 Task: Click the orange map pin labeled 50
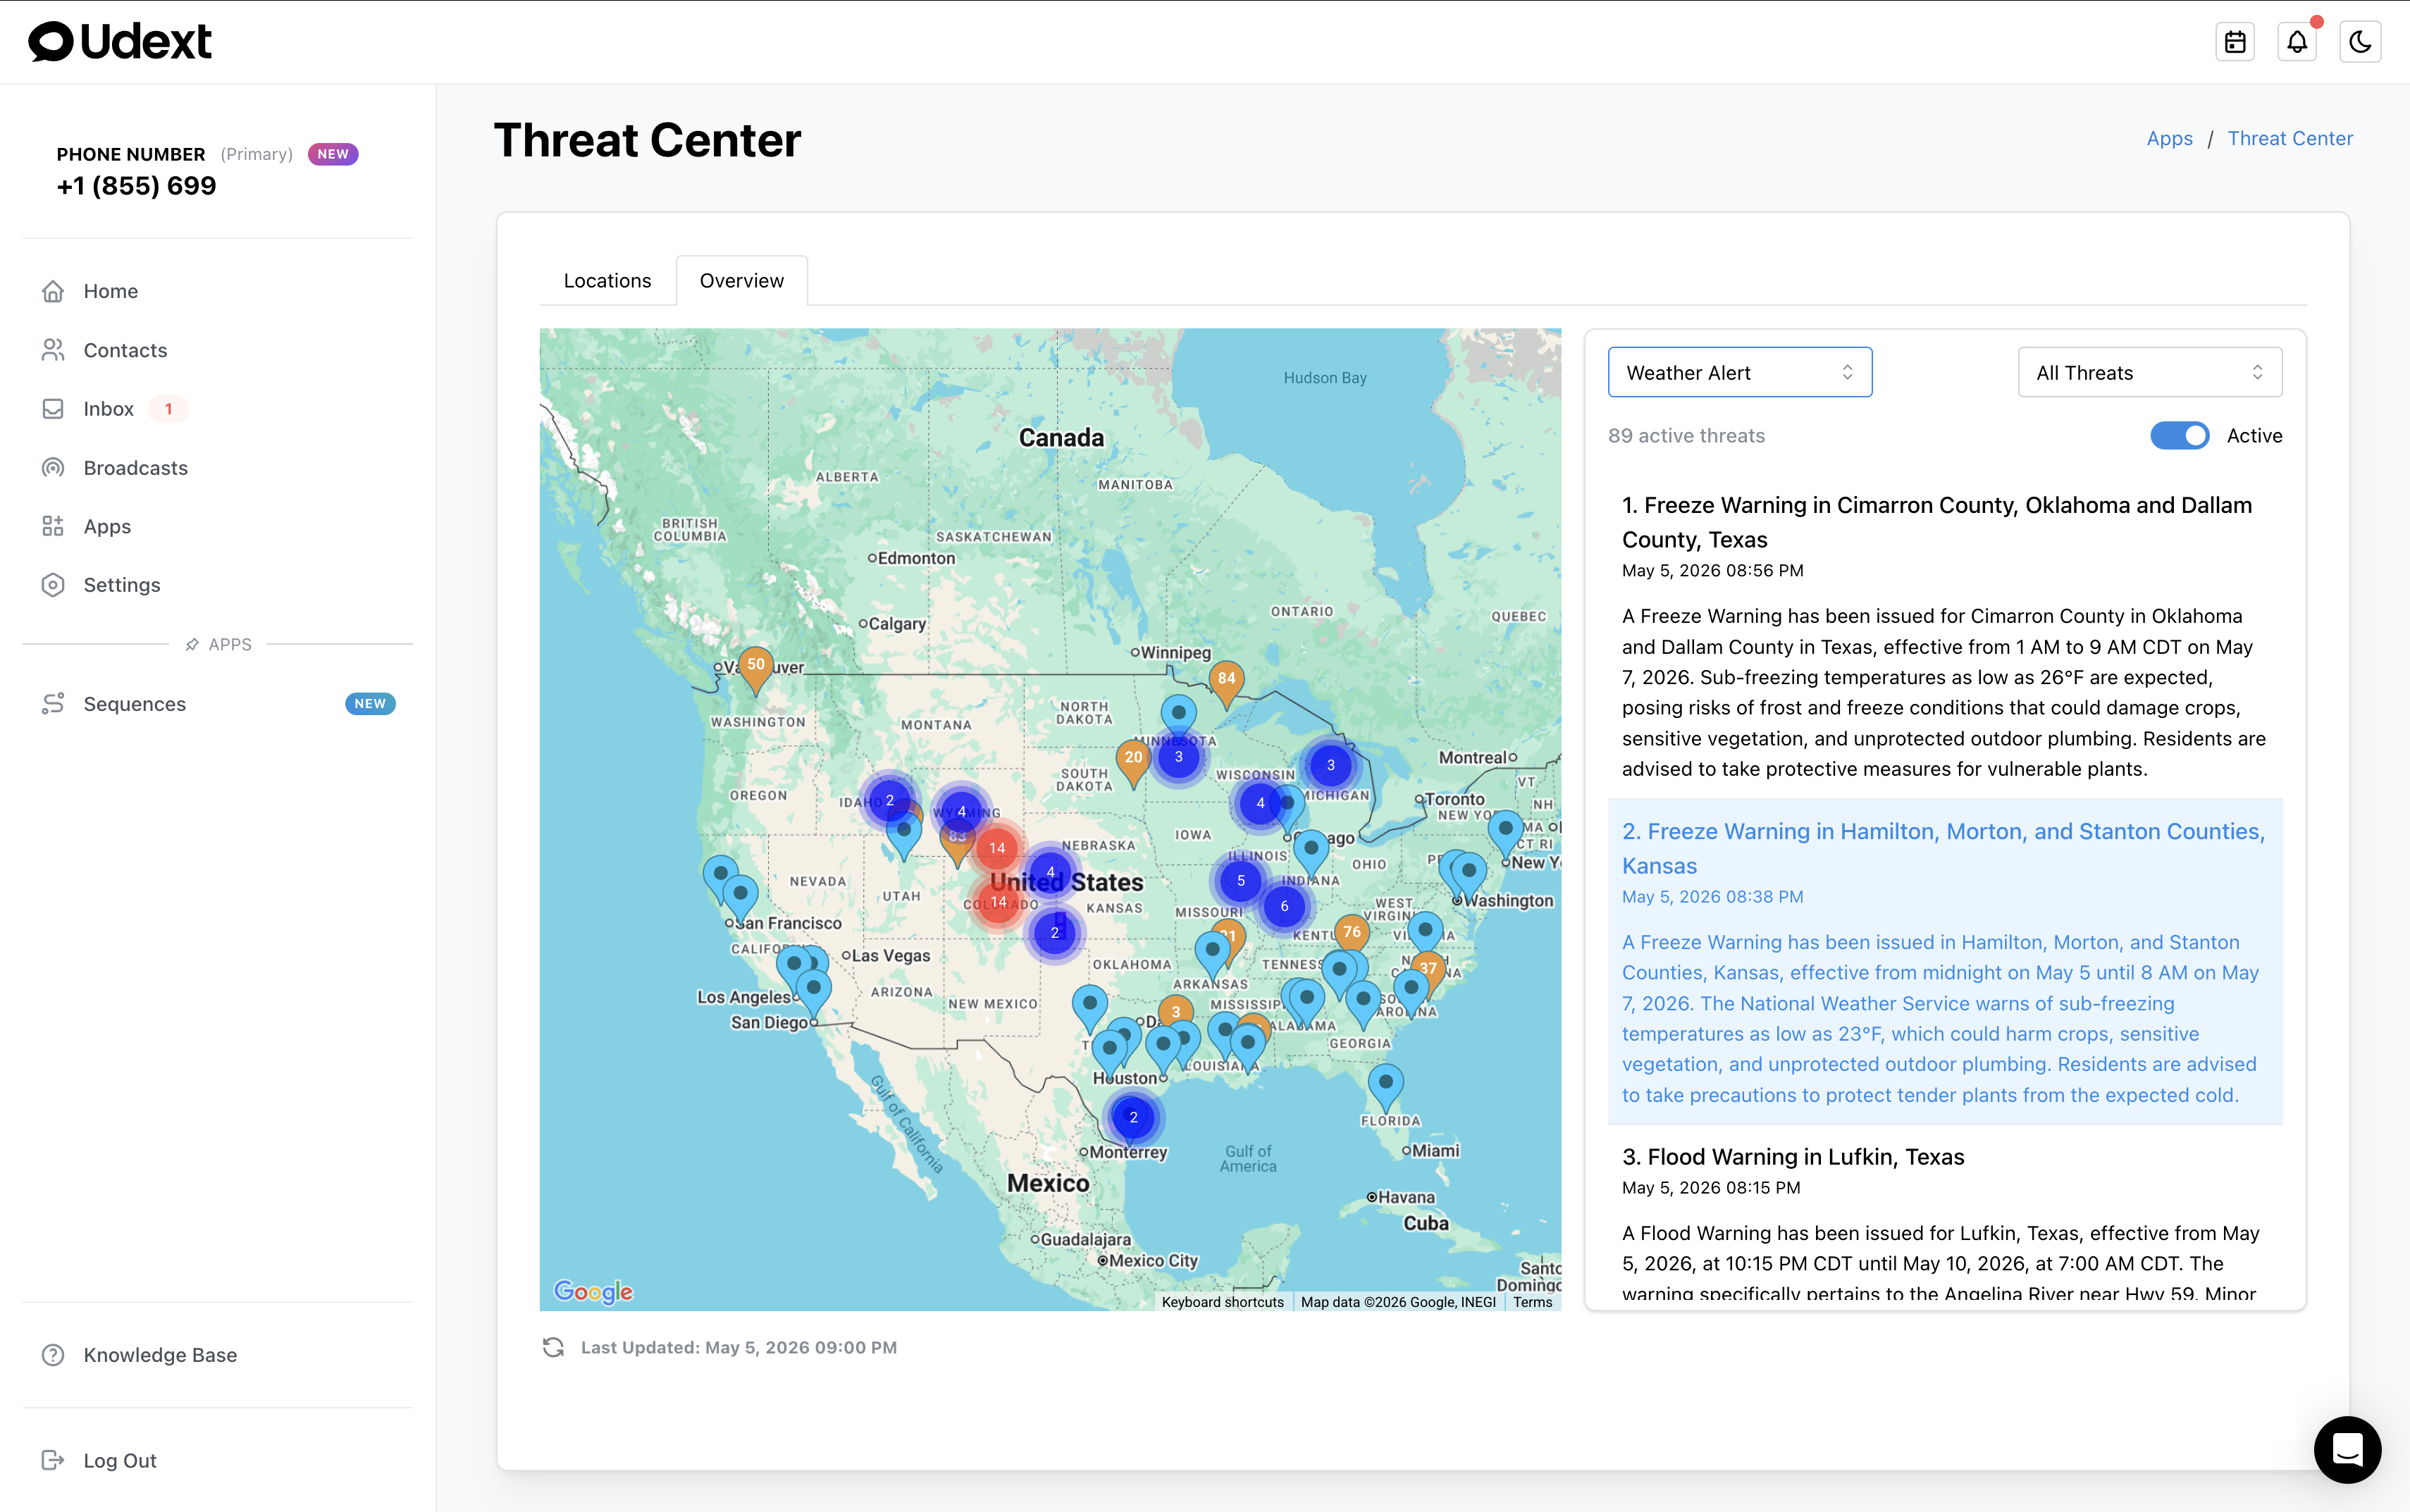(x=756, y=671)
